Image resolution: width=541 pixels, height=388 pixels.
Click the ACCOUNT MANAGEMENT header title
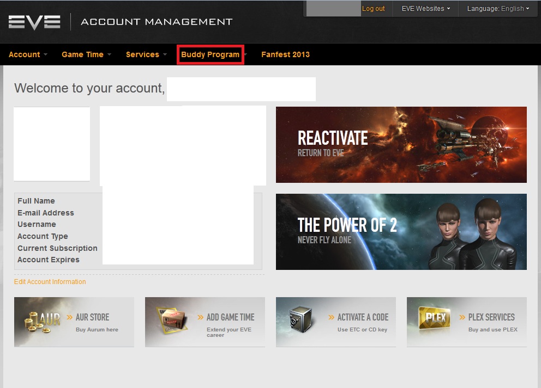click(157, 22)
